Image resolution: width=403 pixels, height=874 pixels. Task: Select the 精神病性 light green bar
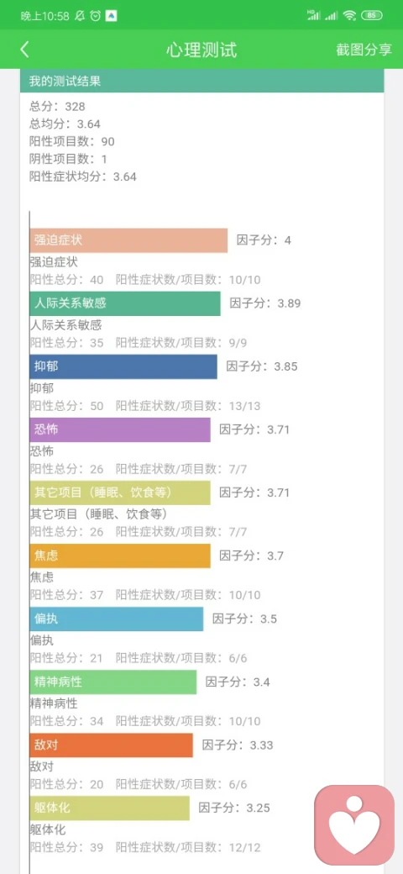113,682
